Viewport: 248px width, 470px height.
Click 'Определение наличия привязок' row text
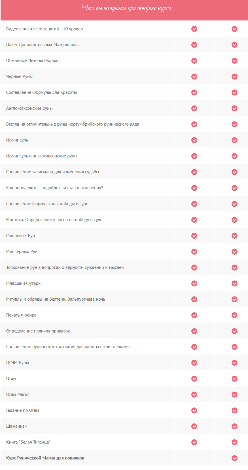pos(38,331)
